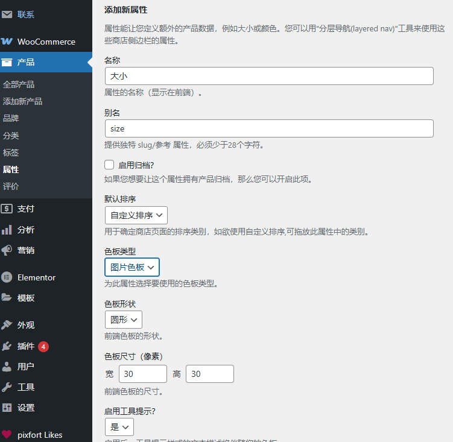Screen dimensions: 453x442
Task: Open the 色板形状 dropdown
Action: [124, 320]
